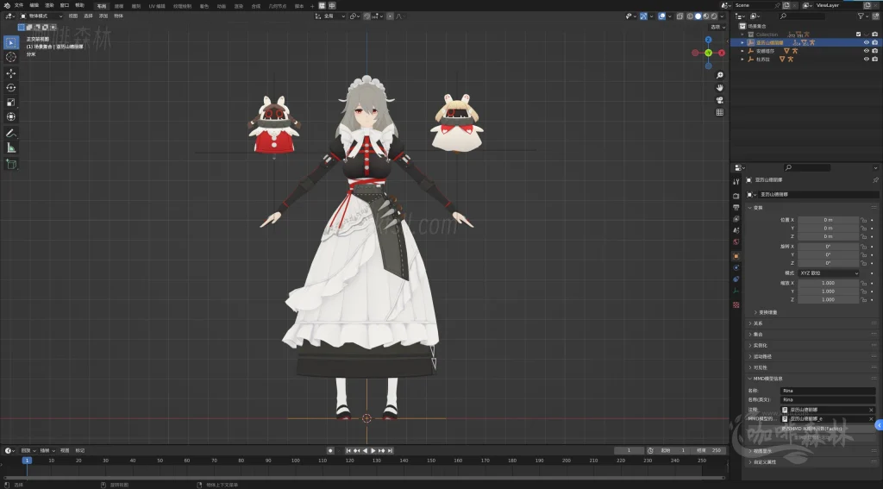Image resolution: width=883 pixels, height=489 pixels.
Task: Expand the Collections panel in properties
Action: pyautogui.click(x=757, y=335)
